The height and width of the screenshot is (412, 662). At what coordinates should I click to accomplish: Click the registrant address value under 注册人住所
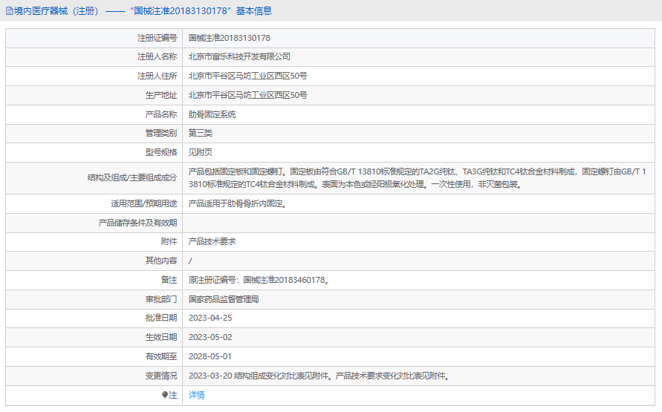(x=247, y=76)
